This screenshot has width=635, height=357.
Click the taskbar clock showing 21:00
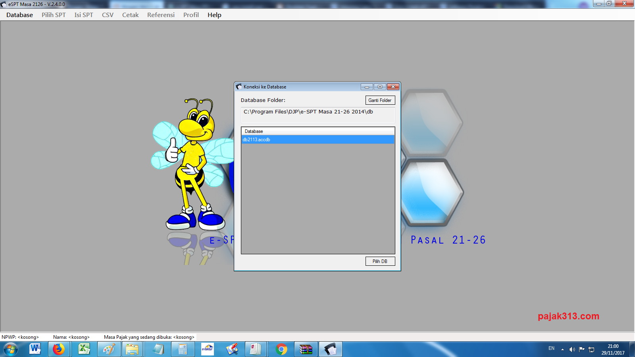pyautogui.click(x=613, y=349)
